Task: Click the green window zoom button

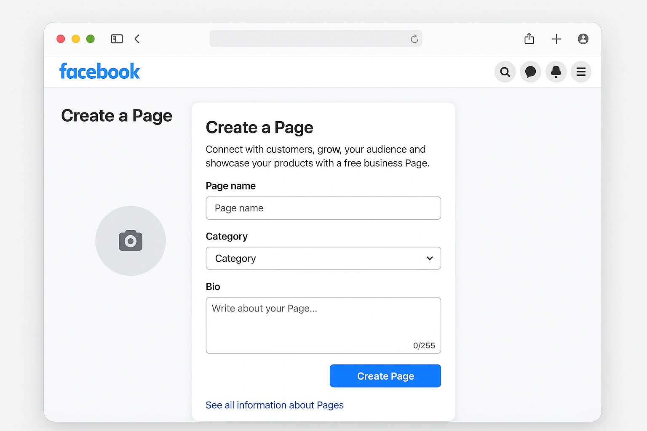Action: click(90, 39)
